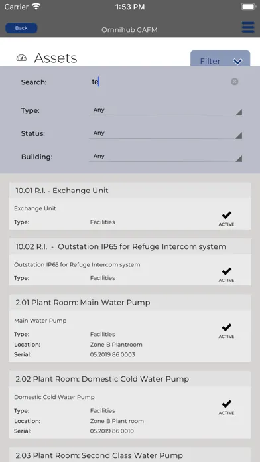Open 2.02 Domestic Cold Water Pump asset

click(130, 404)
